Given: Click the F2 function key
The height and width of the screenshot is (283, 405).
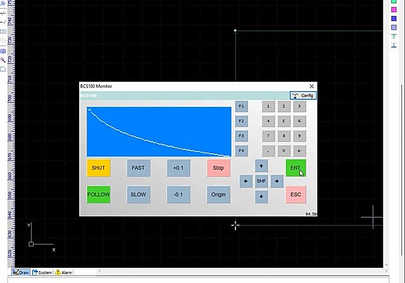Looking at the screenshot, I should (x=241, y=121).
